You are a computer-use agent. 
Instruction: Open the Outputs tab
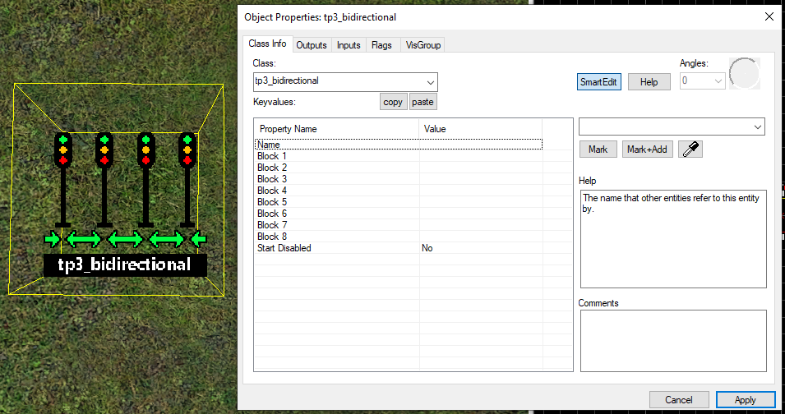point(312,45)
